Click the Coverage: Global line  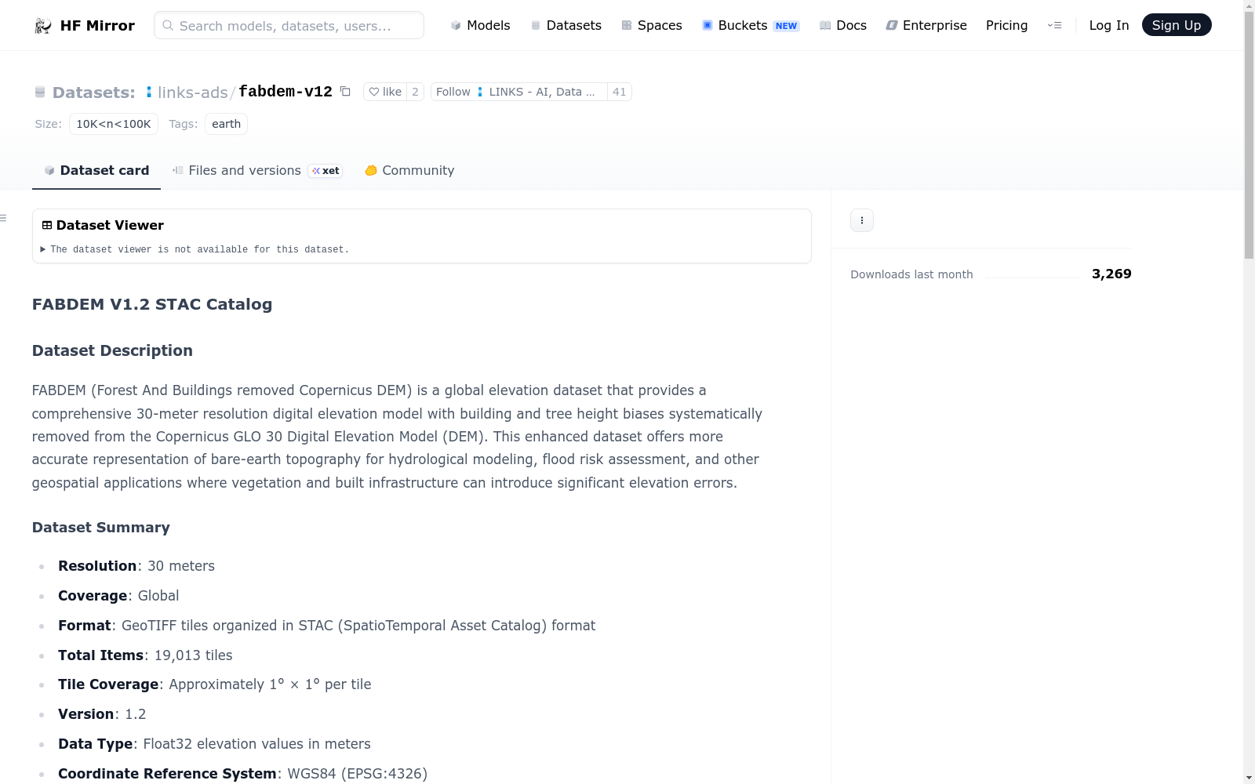(118, 596)
